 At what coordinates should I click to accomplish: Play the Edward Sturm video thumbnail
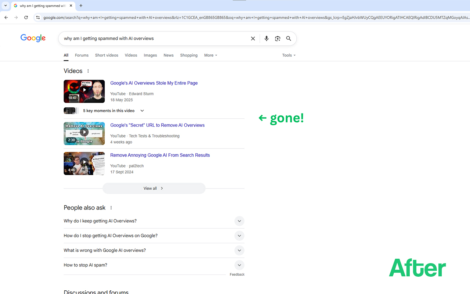pos(84,92)
